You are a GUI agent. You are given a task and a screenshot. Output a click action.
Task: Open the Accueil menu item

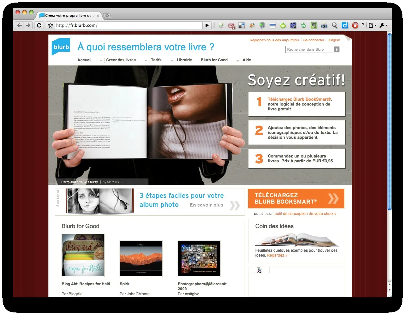(x=85, y=60)
